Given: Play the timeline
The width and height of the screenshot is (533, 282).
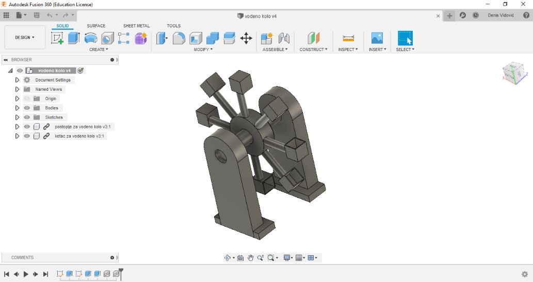Looking at the screenshot, I should (26, 274).
